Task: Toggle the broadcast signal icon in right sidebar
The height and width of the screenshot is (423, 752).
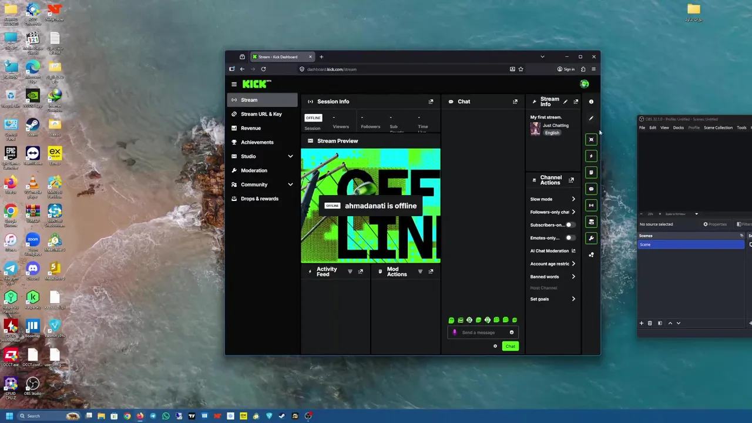Action: coord(591,205)
